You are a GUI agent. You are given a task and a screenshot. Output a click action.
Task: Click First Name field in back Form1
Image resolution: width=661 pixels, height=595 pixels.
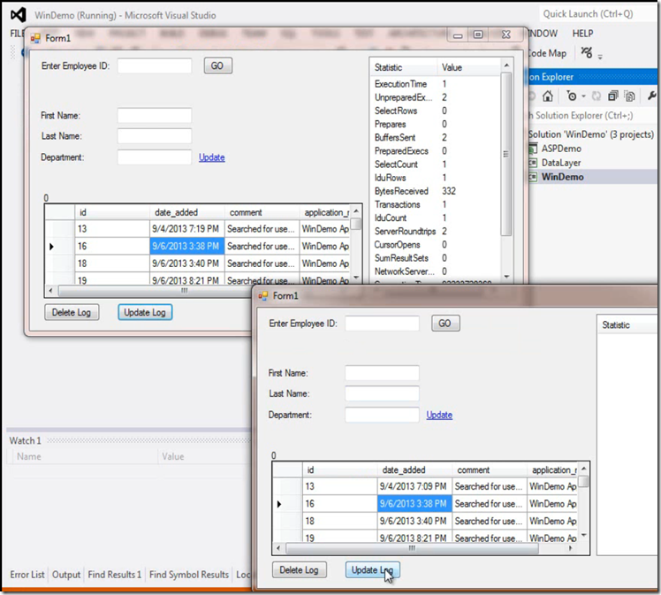155,115
